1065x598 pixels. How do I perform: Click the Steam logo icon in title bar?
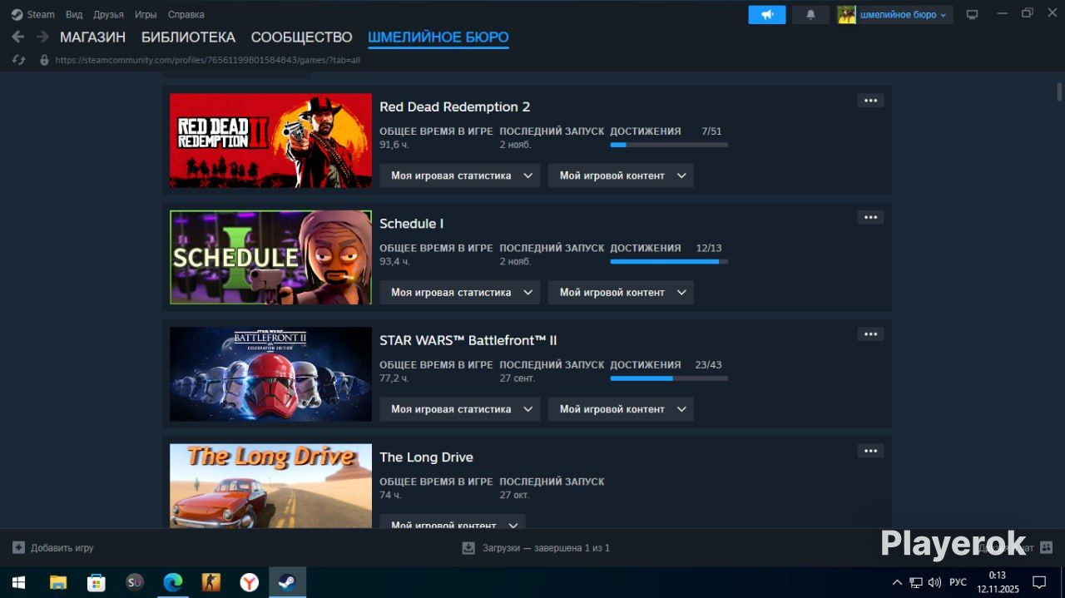[17, 14]
